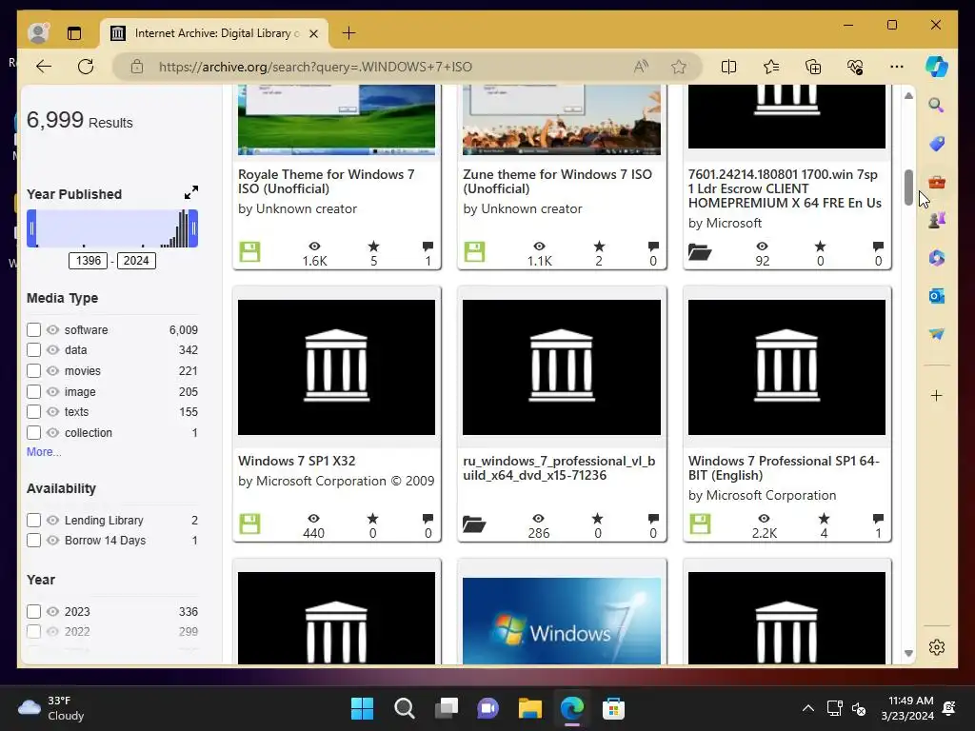
Task: Click the 2024 end year field
Action: click(x=136, y=261)
